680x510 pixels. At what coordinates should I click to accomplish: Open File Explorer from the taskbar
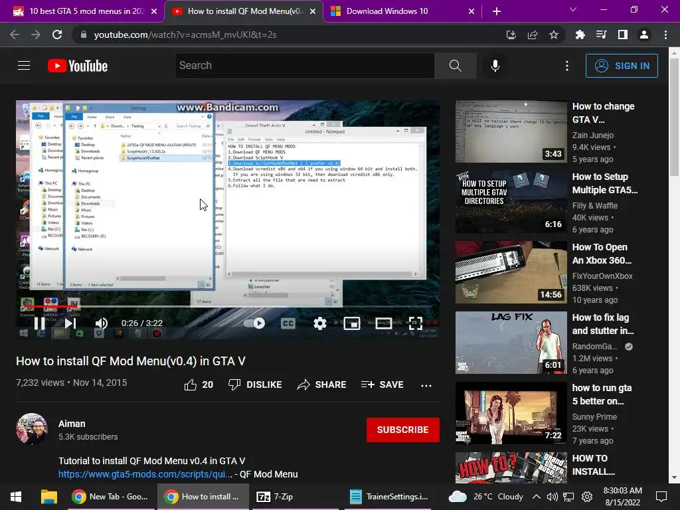[49, 497]
